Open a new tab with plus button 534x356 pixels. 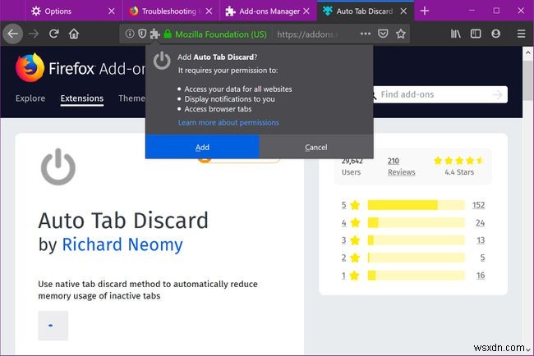425,11
